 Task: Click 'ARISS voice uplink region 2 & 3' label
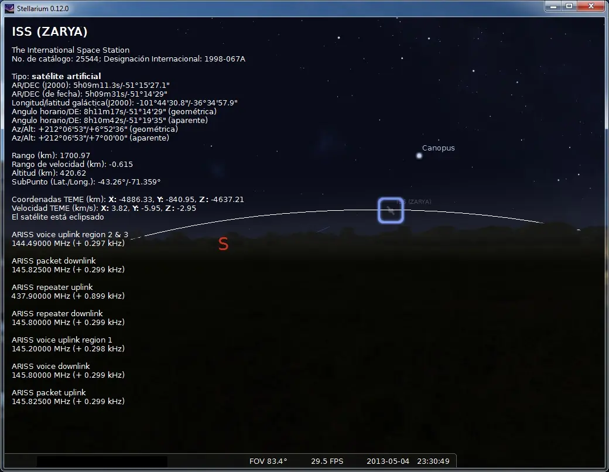pyautogui.click(x=70, y=235)
